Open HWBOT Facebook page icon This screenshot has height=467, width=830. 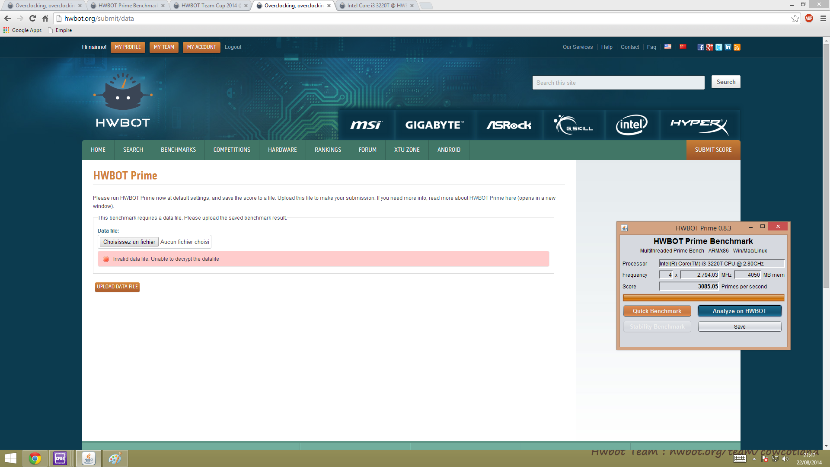(x=700, y=47)
